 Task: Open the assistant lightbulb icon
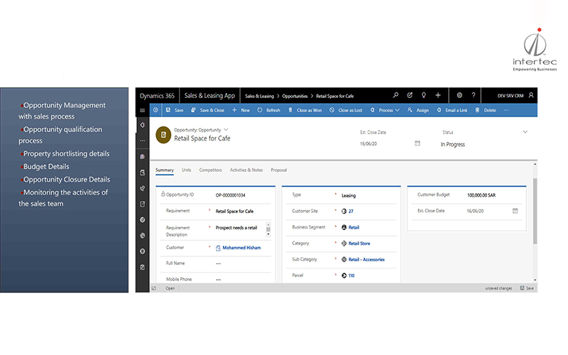pyautogui.click(x=423, y=95)
